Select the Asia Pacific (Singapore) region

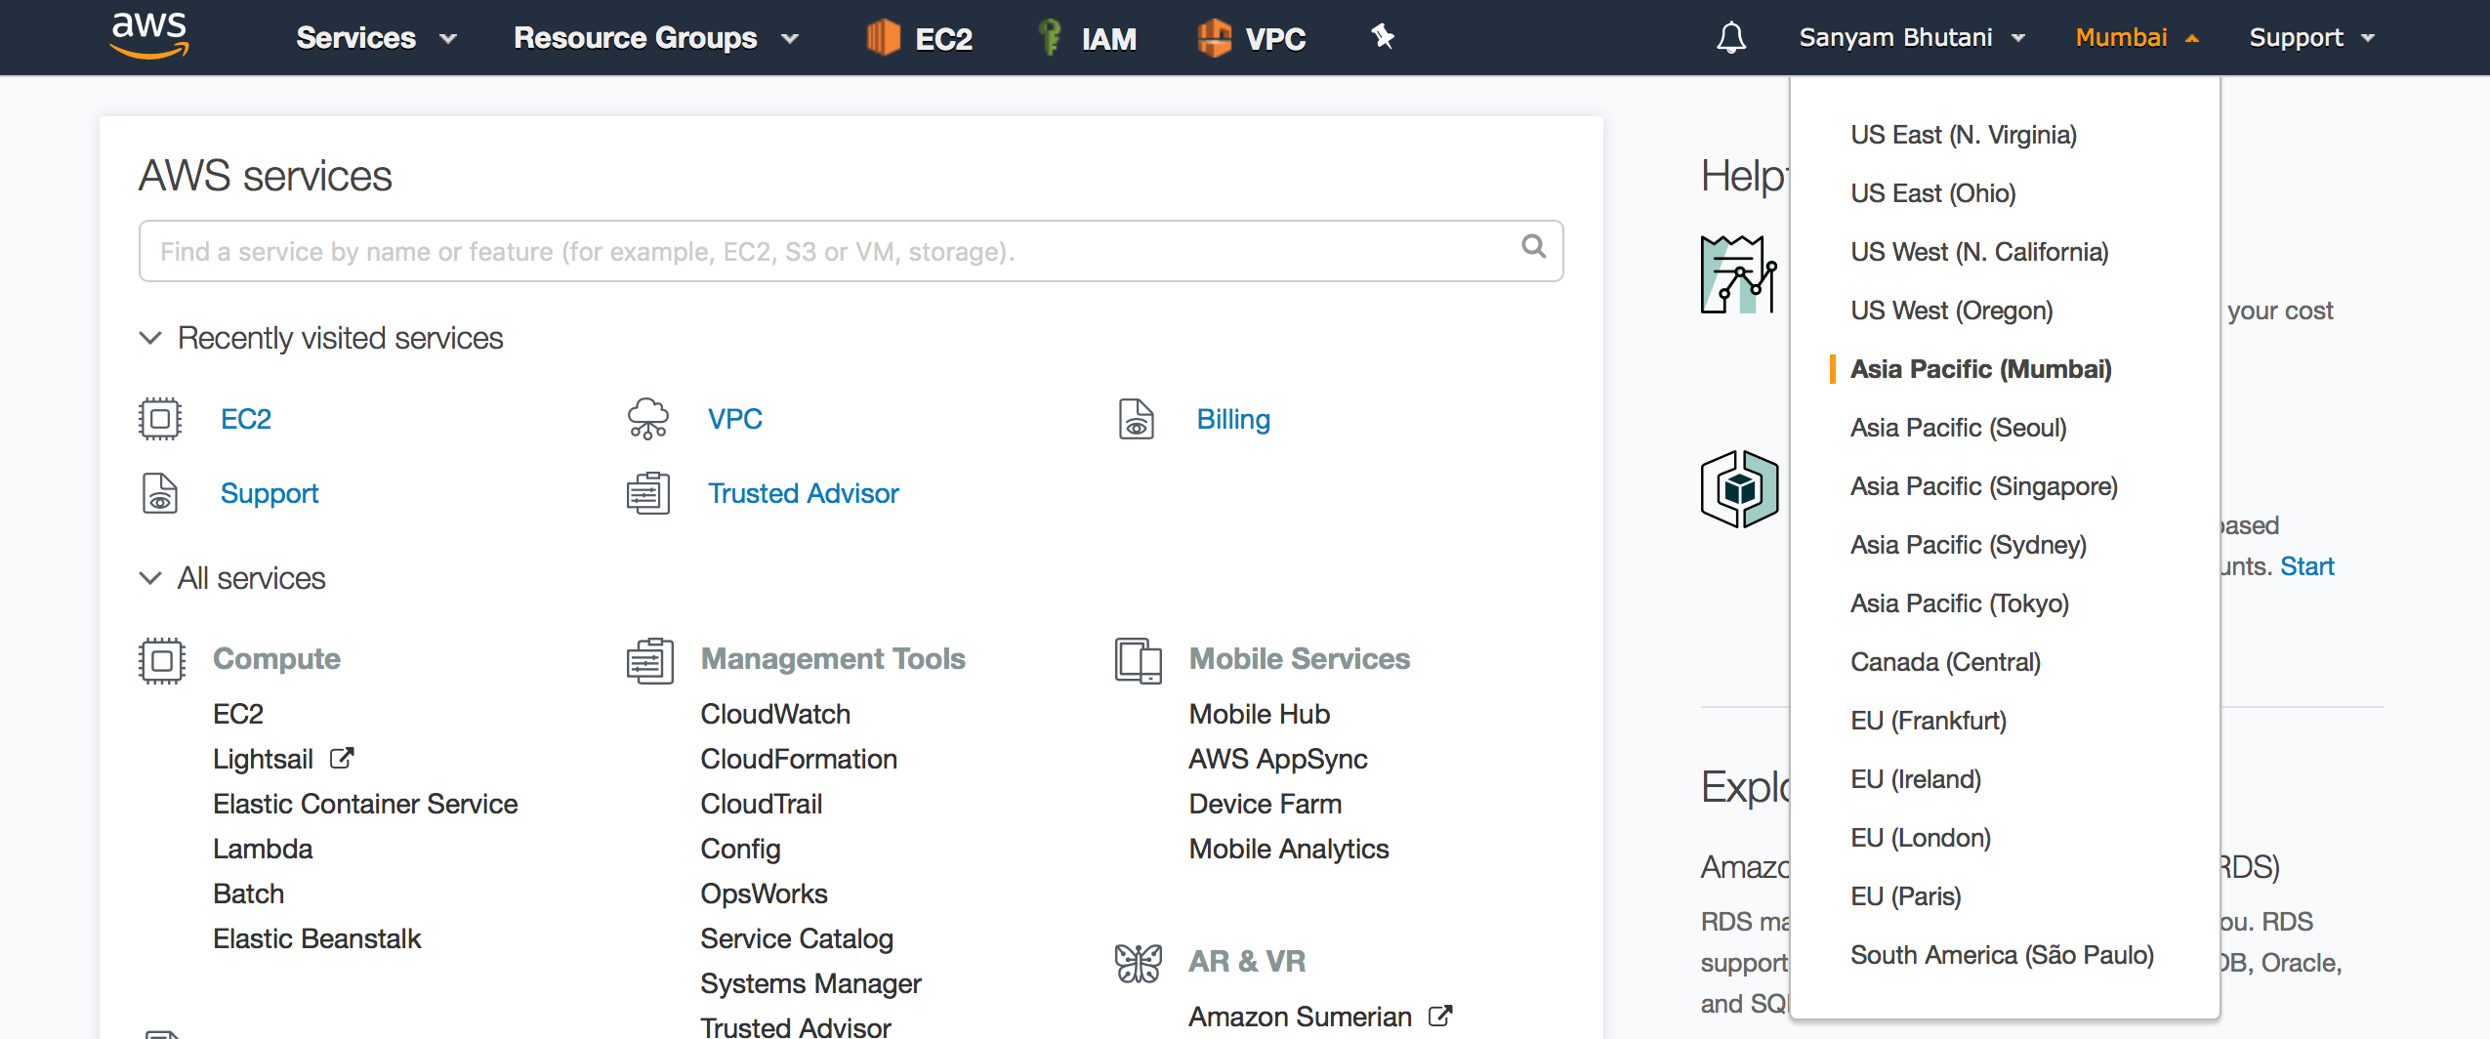pyautogui.click(x=1984, y=486)
